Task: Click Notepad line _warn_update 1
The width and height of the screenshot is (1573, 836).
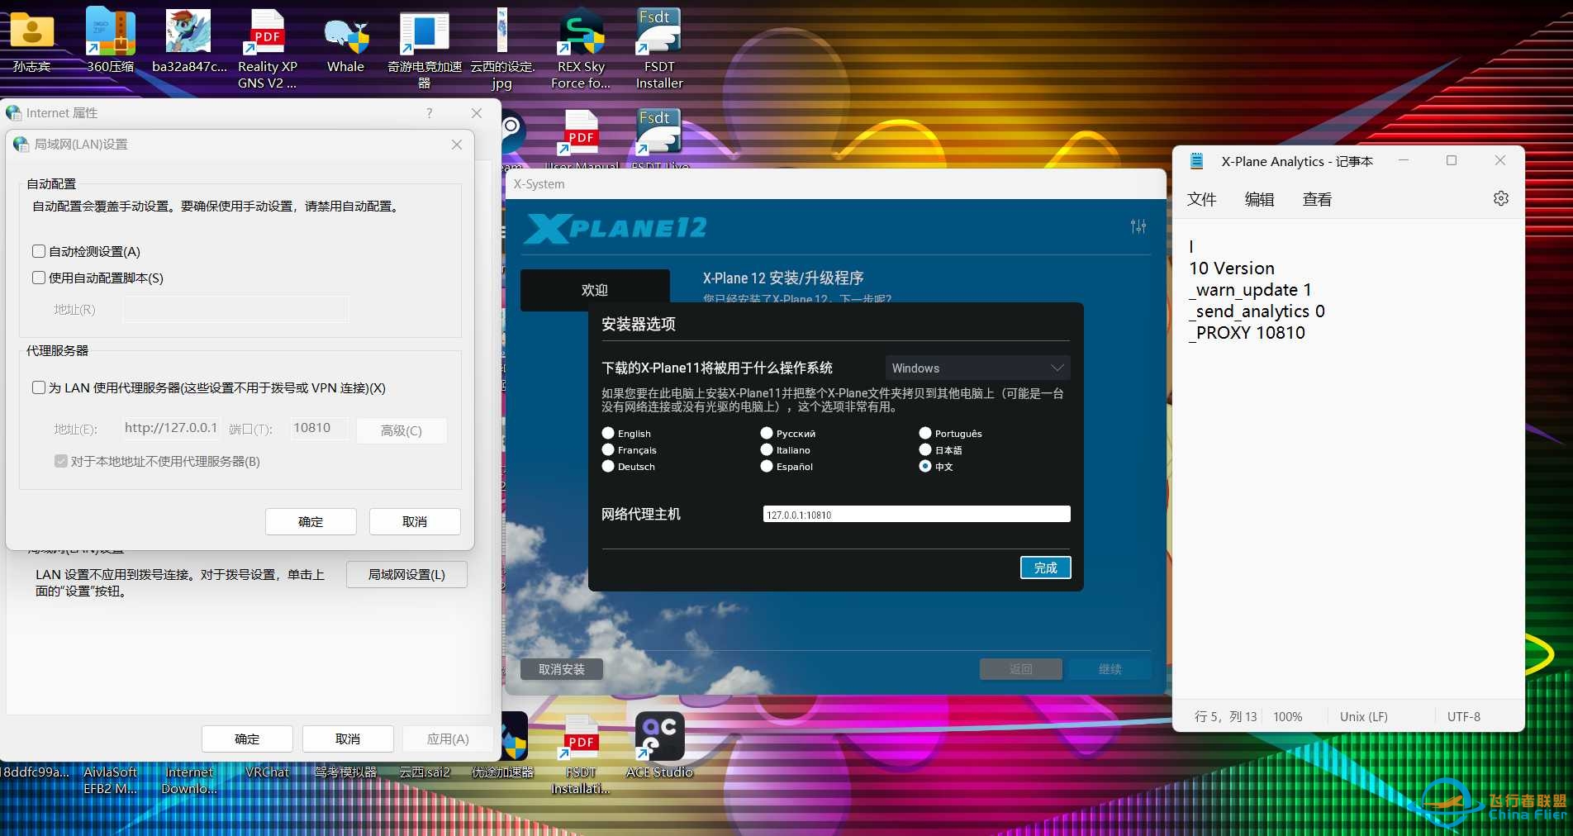Action: (x=1250, y=290)
